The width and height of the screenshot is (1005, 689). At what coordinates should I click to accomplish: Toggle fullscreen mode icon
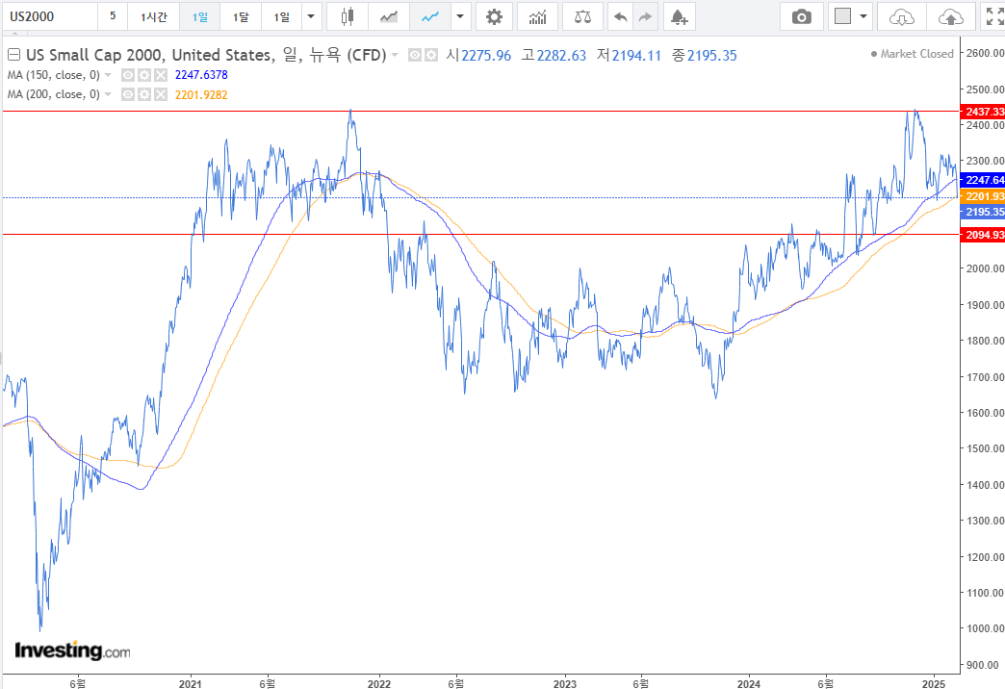(x=994, y=16)
